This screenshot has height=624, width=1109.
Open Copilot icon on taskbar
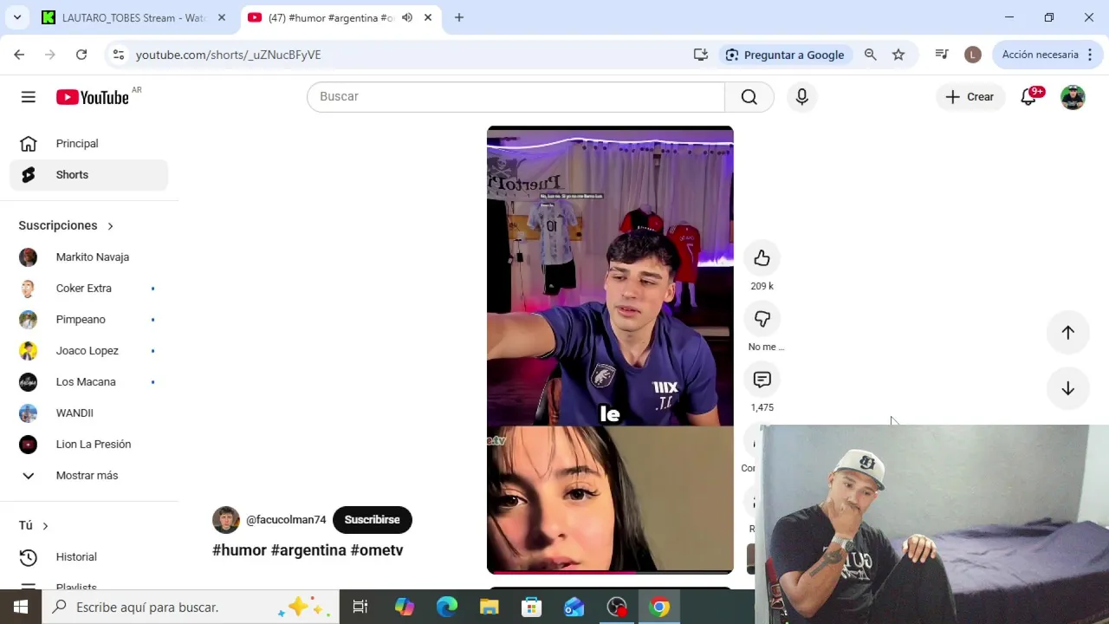tap(405, 607)
